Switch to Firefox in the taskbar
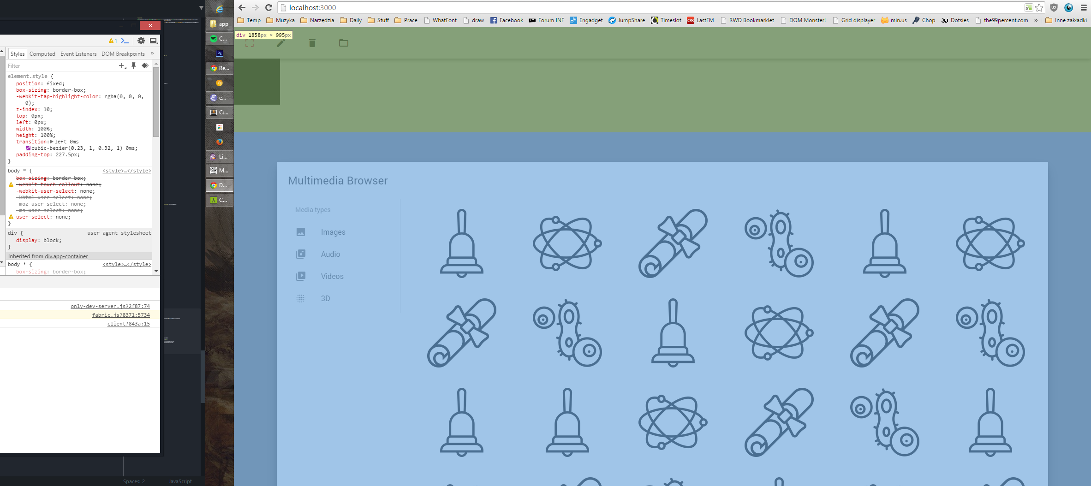Screen dimensions: 1091x486 pos(220,142)
